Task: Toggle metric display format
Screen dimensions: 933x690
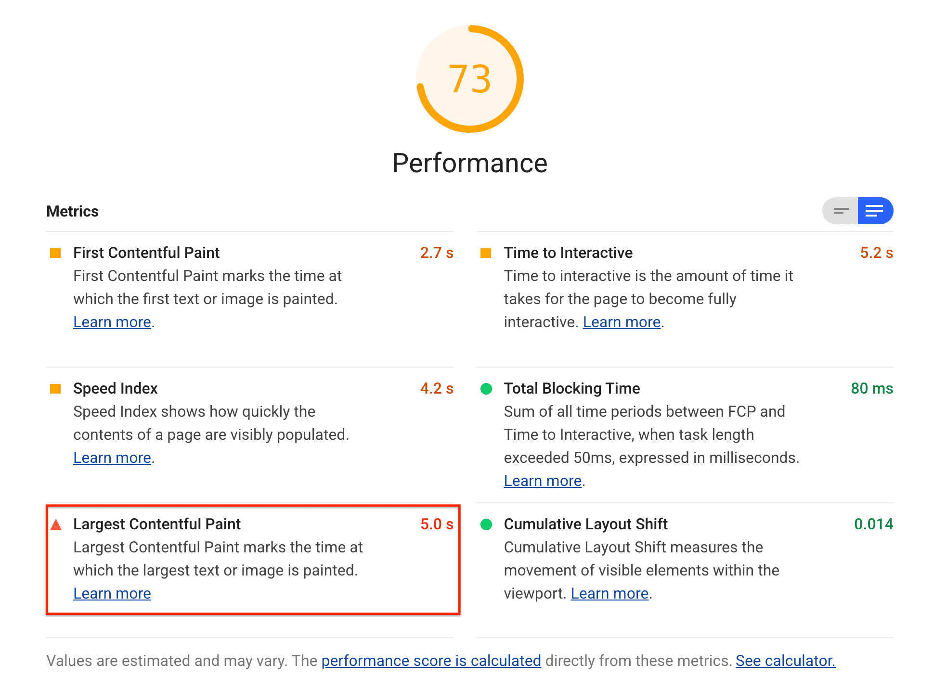Action: tap(840, 211)
